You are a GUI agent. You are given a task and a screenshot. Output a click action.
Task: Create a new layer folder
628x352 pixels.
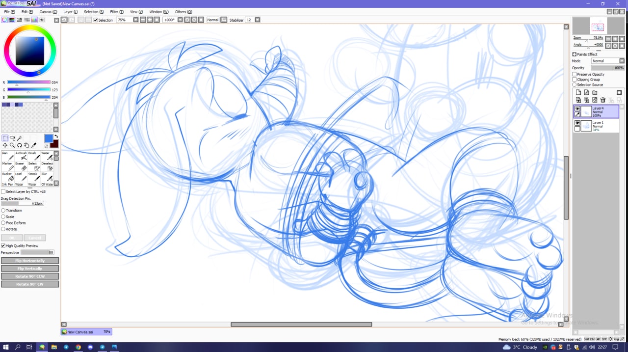[x=595, y=92]
